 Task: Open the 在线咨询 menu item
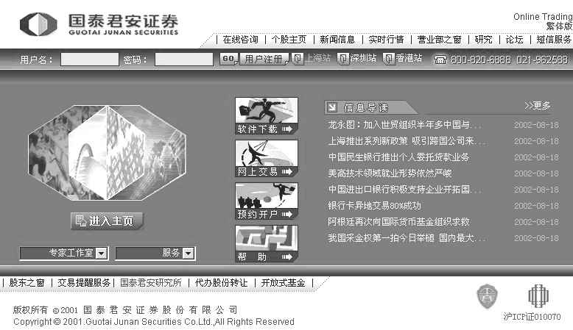click(x=240, y=40)
